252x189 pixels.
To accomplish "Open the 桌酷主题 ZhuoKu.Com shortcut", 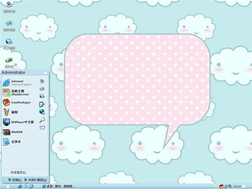I will pos(16,93).
